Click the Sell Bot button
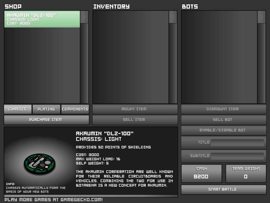This screenshot has height=203, width=270. pos(223,120)
